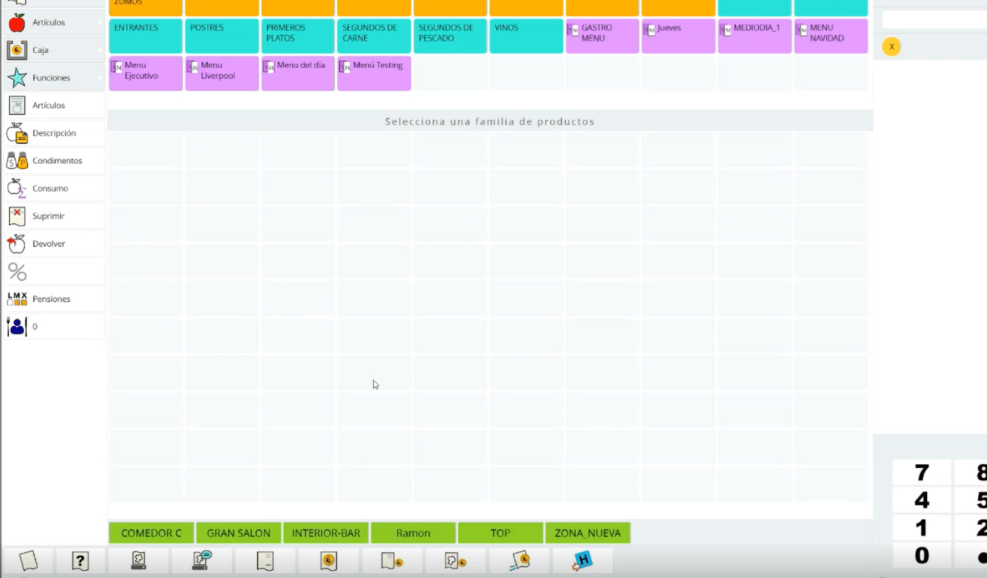Screen dimensions: 987x578
Task: Select the GASTRO MENU tile
Action: pyautogui.click(x=602, y=36)
